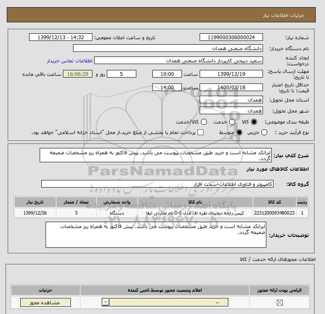Select the کالا/خدمت radio button
Image resolution: width=325 pixels, height=314 pixels.
point(204,122)
